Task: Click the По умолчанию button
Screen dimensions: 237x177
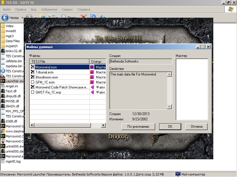Action: pos(138,127)
